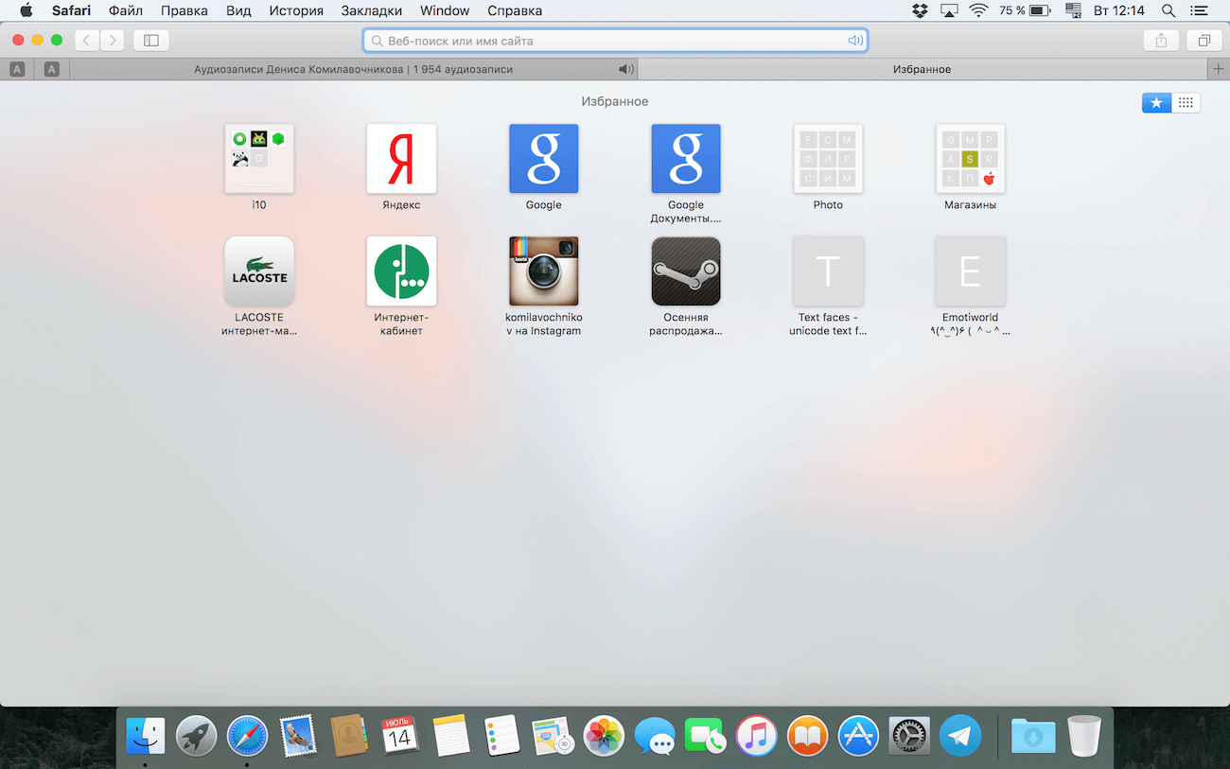This screenshot has height=769, width=1230.
Task: Open the Файл menu
Action: pos(126,10)
